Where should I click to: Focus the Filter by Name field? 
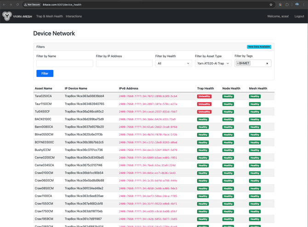64,64
